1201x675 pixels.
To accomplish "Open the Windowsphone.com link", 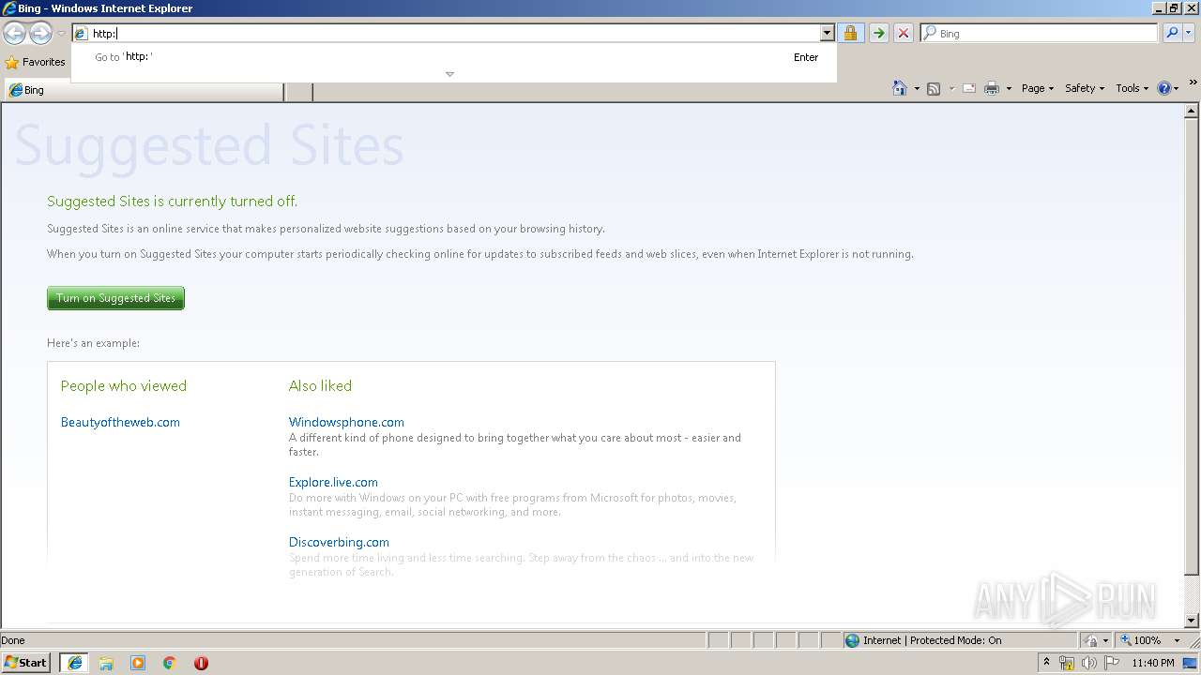I will (346, 422).
